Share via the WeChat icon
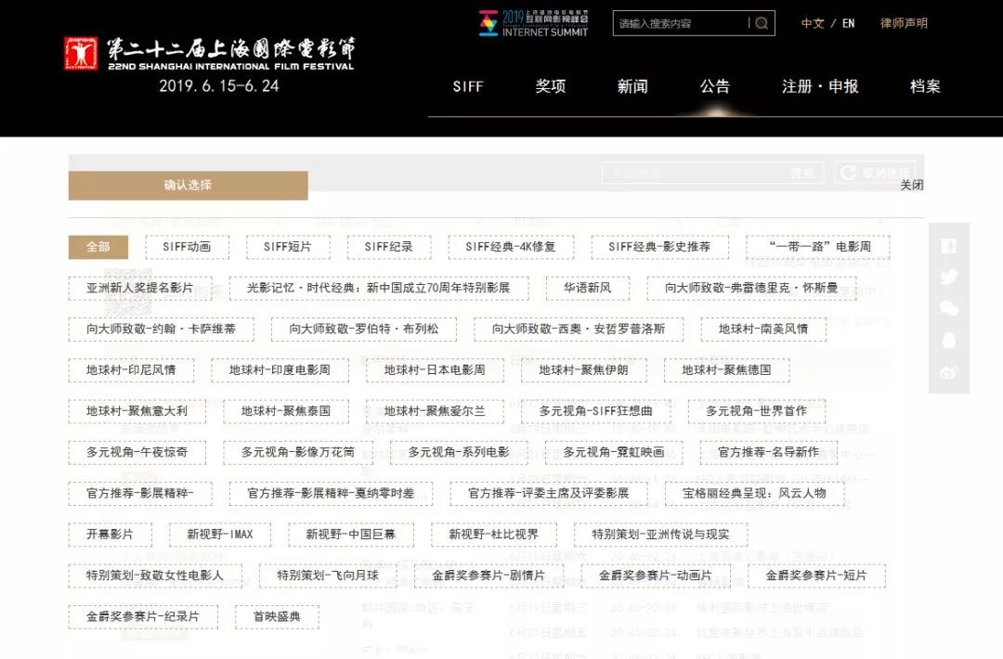Viewport: 1003px width, 659px height. pos(948,308)
